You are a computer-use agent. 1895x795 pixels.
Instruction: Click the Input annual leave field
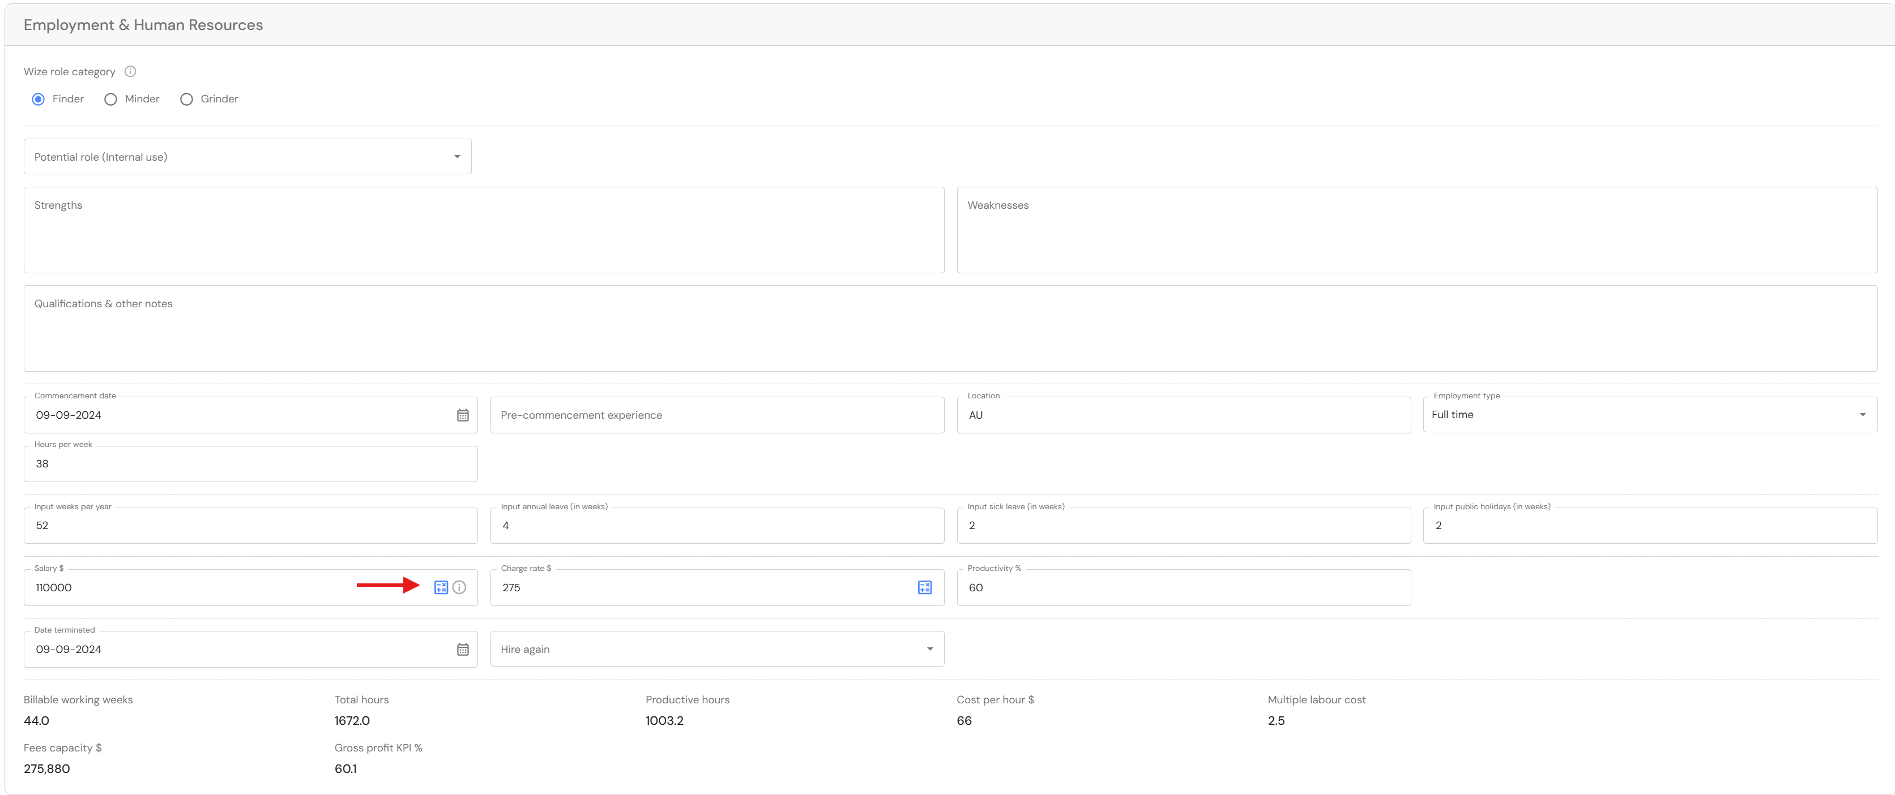coord(716,526)
